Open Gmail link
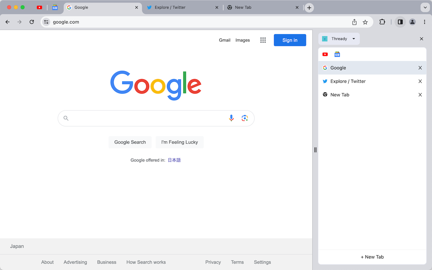The width and height of the screenshot is (432, 270). [x=224, y=40]
